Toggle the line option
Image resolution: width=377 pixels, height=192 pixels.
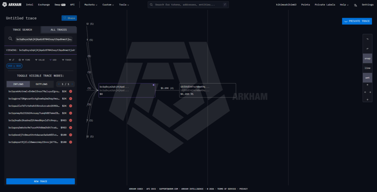click(x=367, y=68)
